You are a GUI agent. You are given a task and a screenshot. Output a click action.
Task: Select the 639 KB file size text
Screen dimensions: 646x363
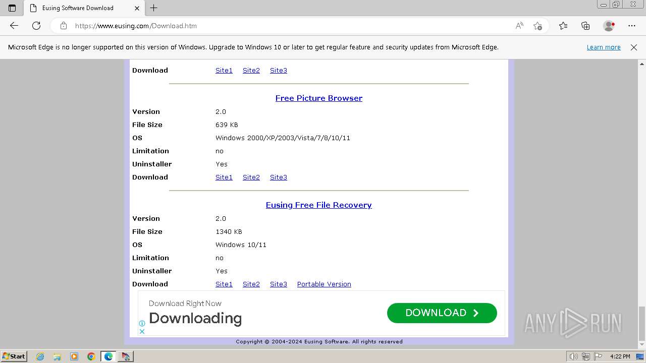[227, 125]
